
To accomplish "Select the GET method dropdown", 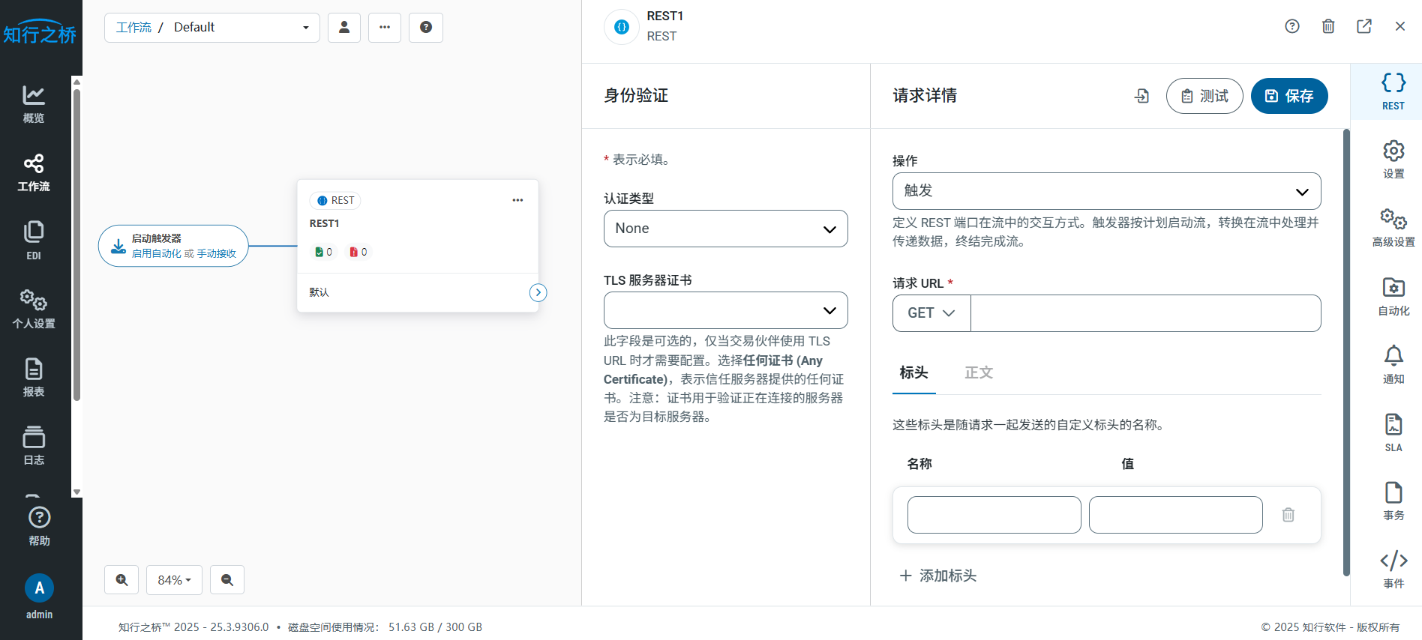I will click(x=931, y=313).
